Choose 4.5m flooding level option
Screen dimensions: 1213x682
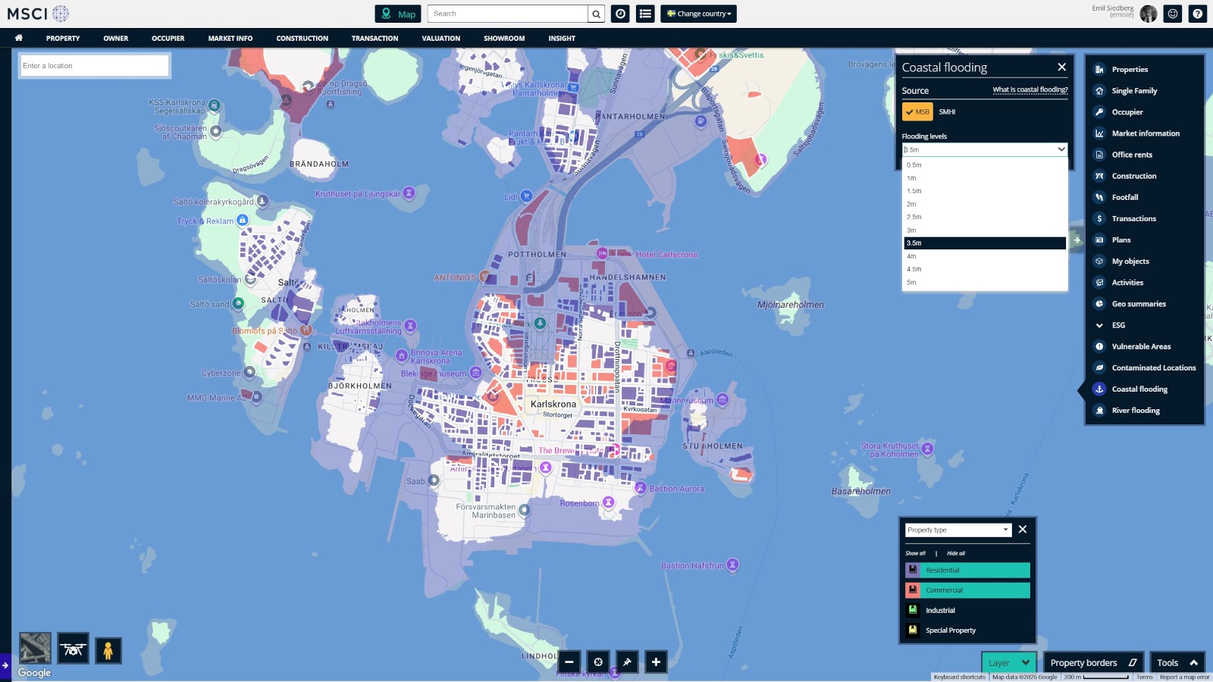pyautogui.click(x=914, y=269)
